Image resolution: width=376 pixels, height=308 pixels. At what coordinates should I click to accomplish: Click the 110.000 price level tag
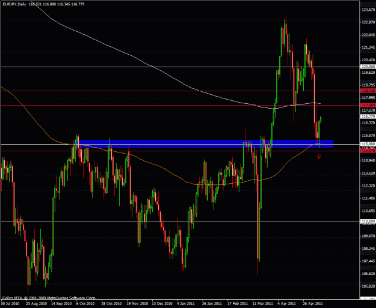click(x=368, y=222)
